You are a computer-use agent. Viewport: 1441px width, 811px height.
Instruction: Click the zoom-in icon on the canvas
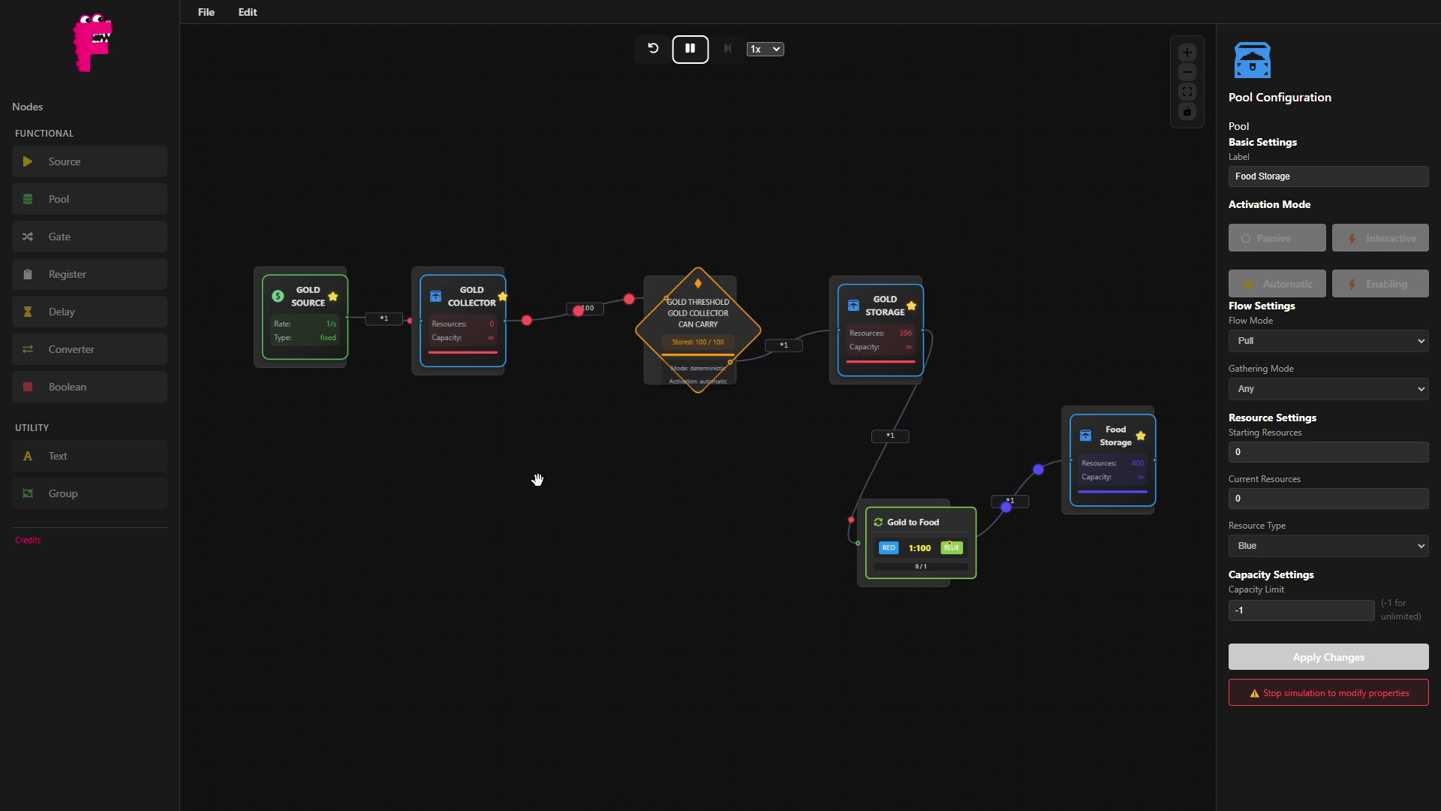click(1187, 52)
